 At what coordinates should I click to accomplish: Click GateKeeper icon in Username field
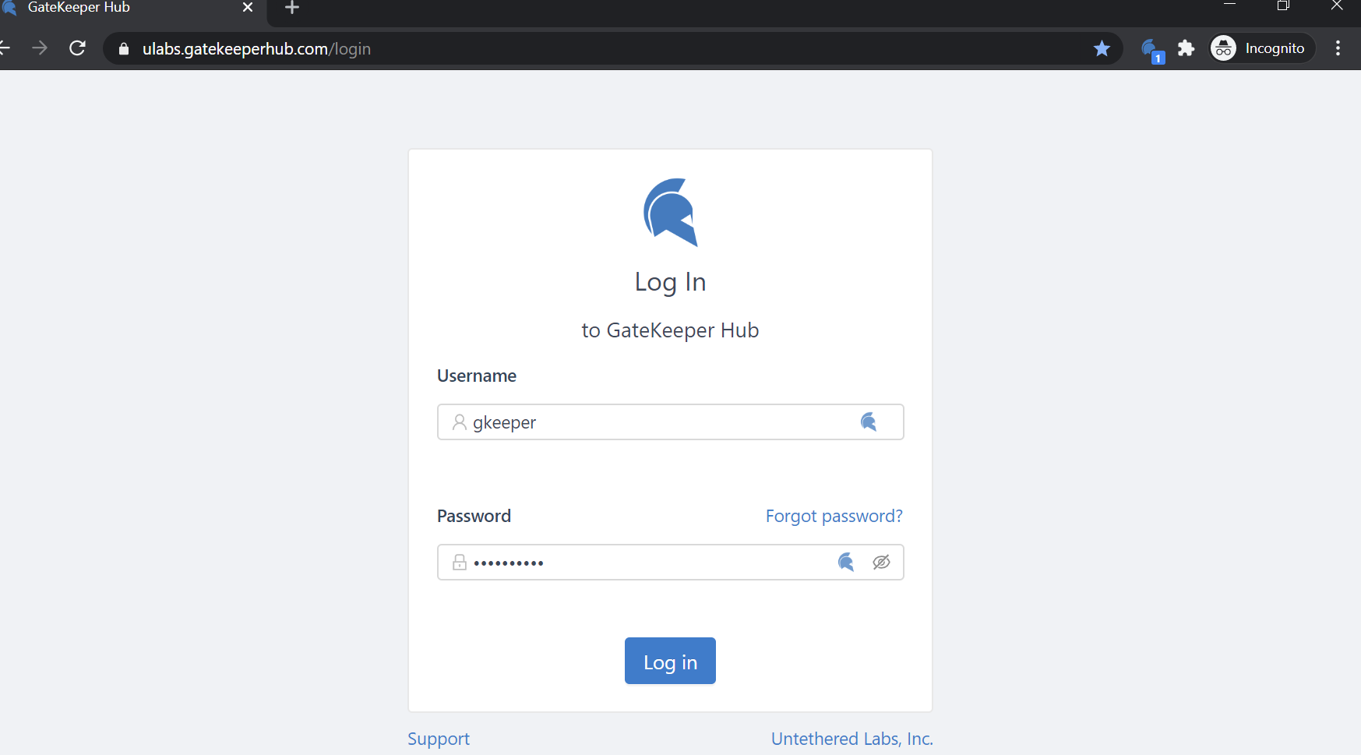pyautogui.click(x=868, y=422)
